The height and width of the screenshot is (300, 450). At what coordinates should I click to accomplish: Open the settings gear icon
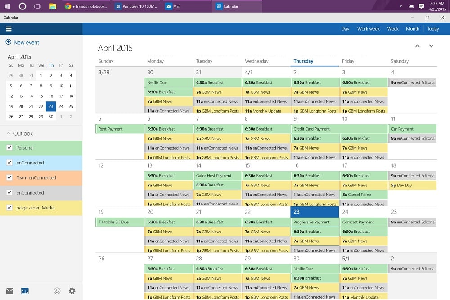(72, 291)
